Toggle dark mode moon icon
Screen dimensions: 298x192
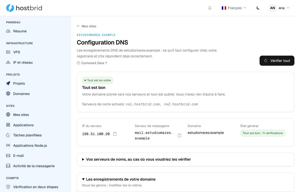click(x=258, y=8)
